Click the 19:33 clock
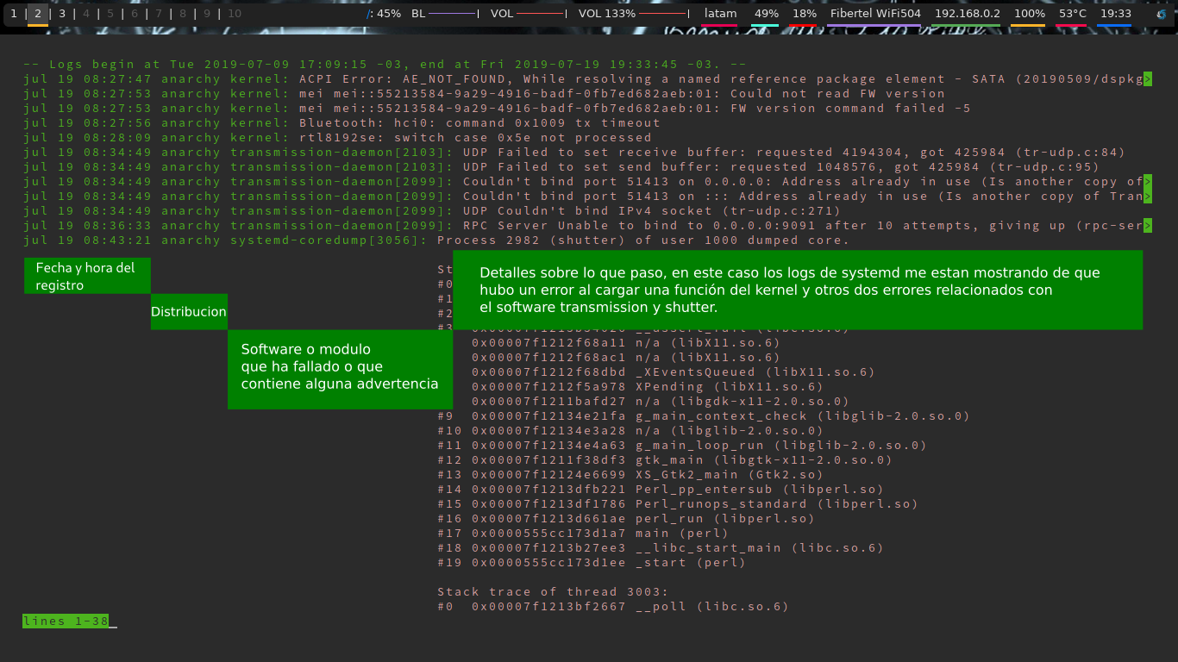 coord(1115,14)
